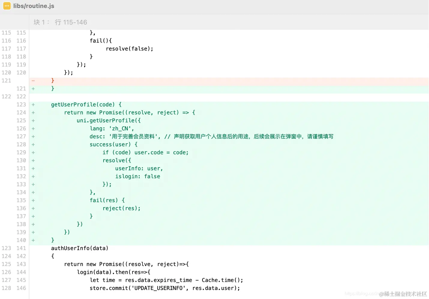Open the libs/routine.js file title

34,6
